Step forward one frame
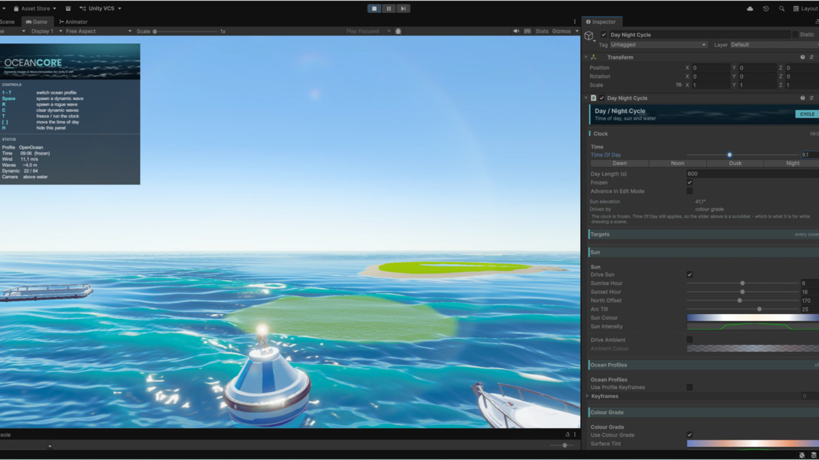The image size is (819, 460). pos(403,8)
